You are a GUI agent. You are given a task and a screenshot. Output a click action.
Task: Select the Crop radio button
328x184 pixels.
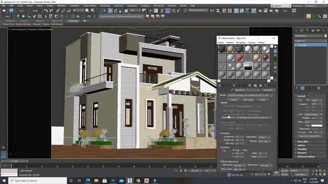click(x=234, y=150)
